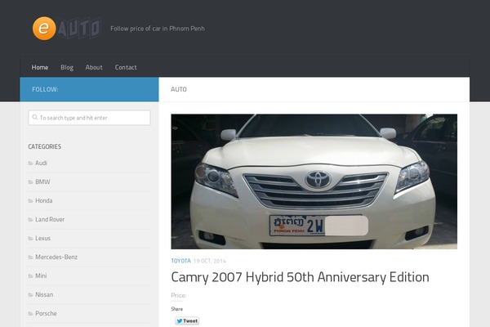
Task: Click folder icon beside Porsche category
Action: pos(31,313)
